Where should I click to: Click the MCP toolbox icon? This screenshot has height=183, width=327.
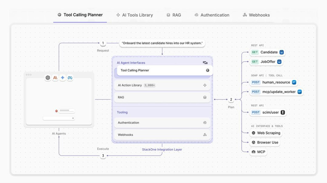(253, 152)
